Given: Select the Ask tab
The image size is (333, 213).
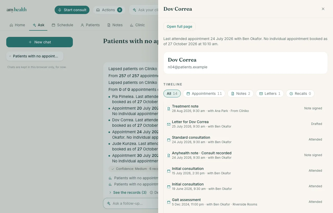Looking at the screenshot, I should (38, 25).
